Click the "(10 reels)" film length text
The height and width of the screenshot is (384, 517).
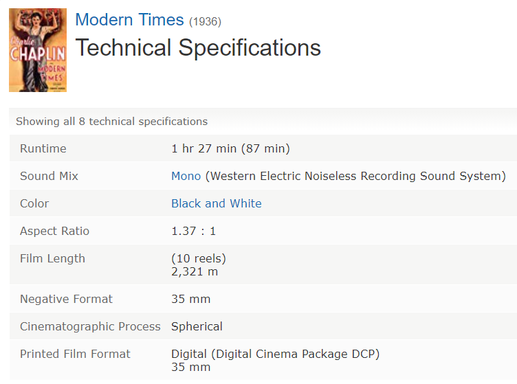199,258
